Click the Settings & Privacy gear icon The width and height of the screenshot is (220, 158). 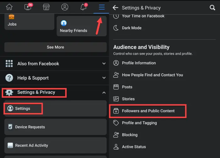(x=9, y=92)
